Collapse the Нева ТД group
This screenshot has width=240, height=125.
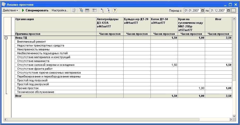point(6,38)
